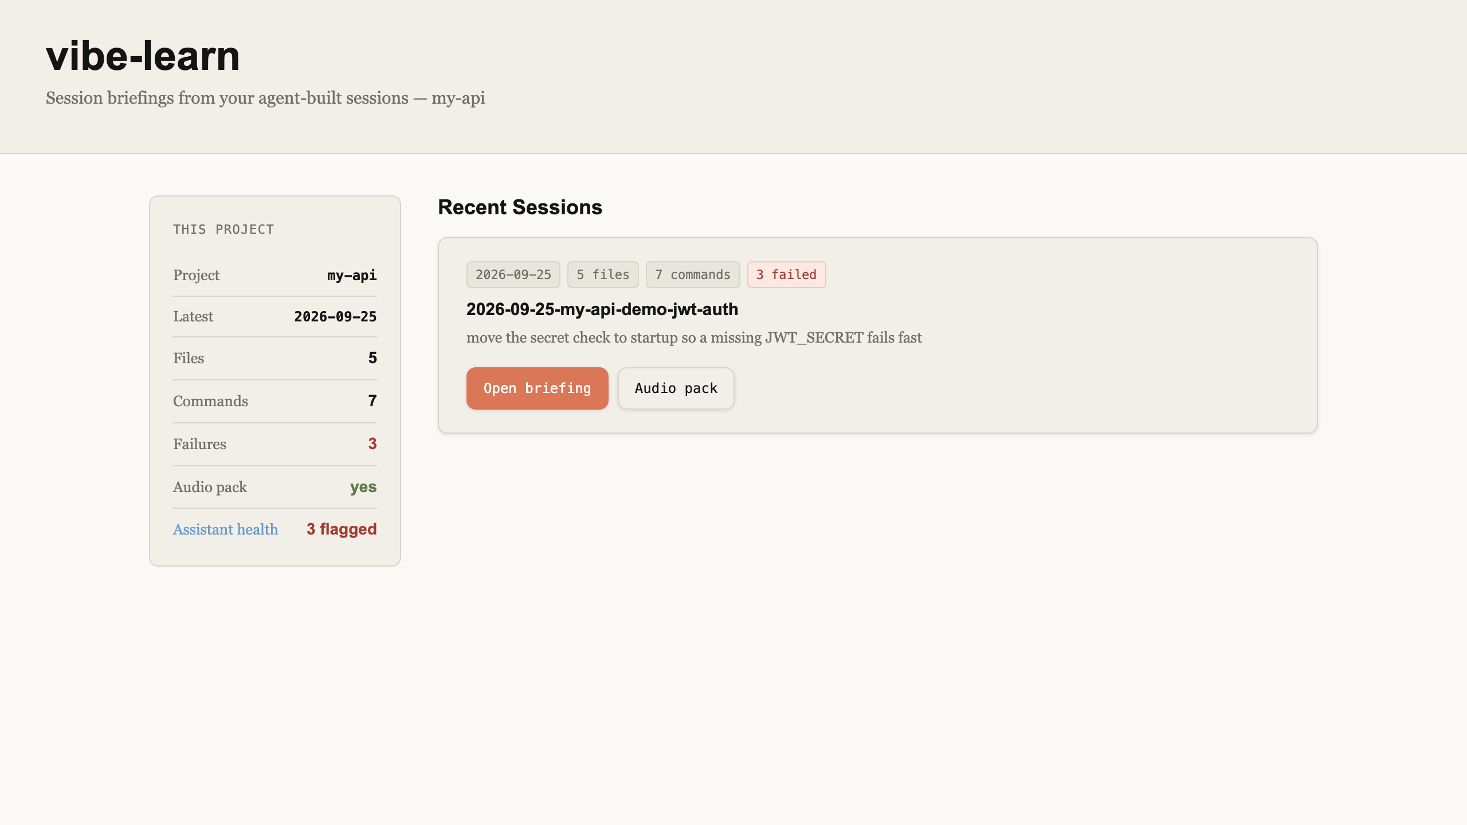Image resolution: width=1467 pixels, height=825 pixels.
Task: Click the Session briefings subtitle text
Action: pos(265,98)
